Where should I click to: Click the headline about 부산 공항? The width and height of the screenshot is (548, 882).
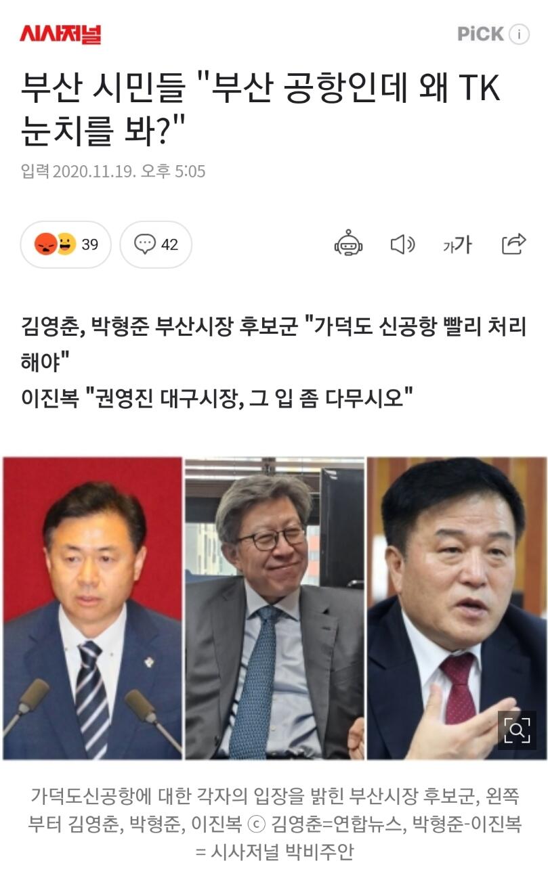click(x=260, y=109)
